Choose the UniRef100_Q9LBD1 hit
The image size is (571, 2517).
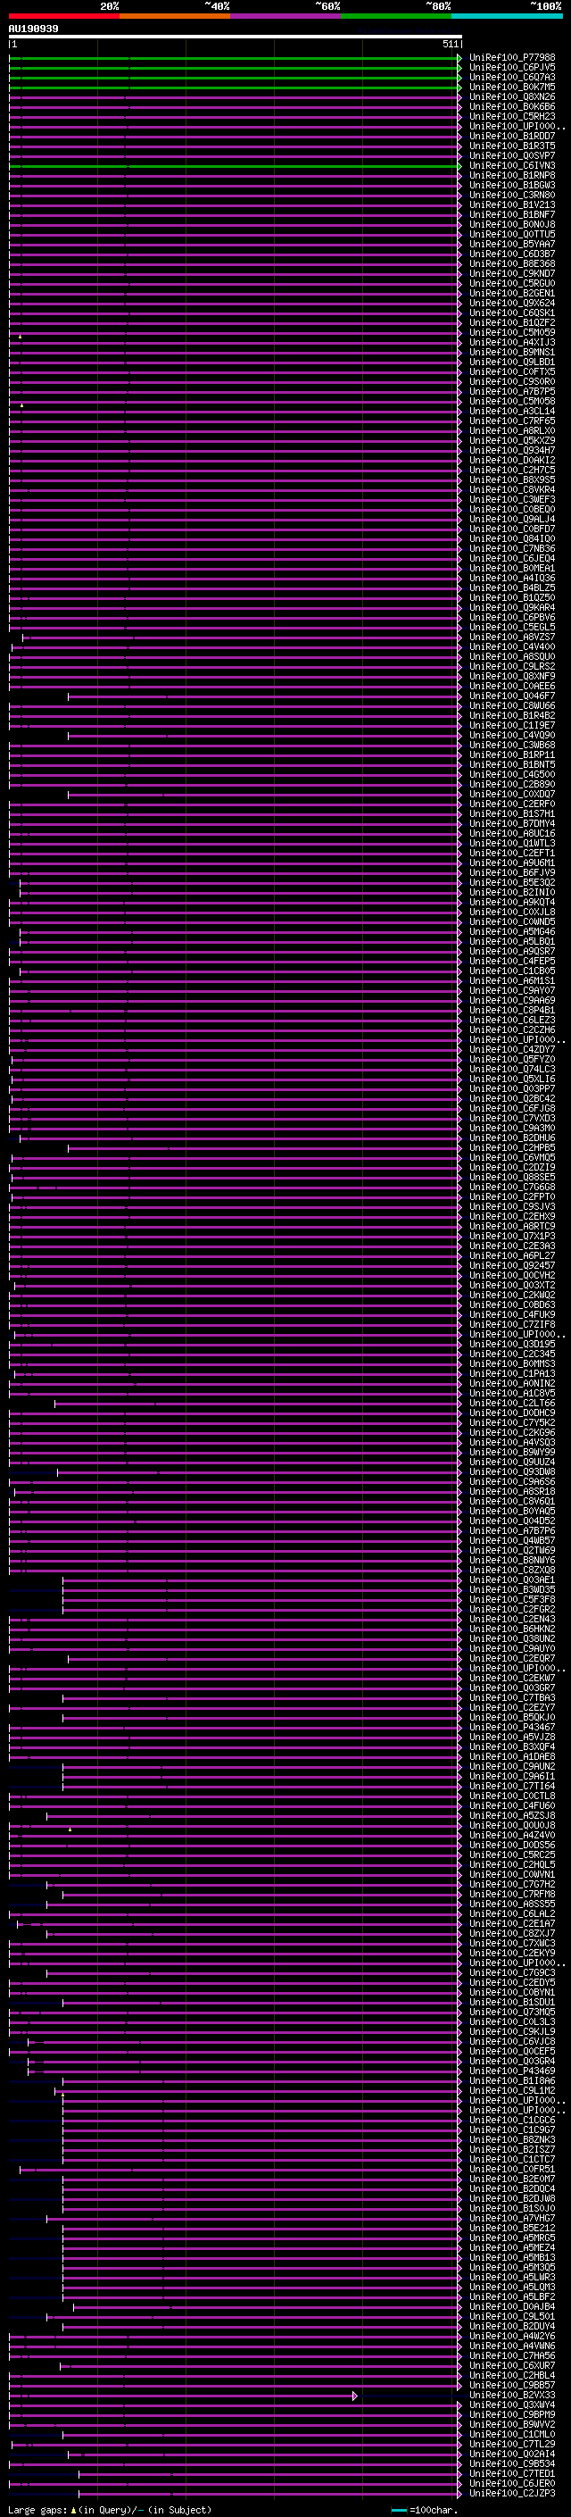(511, 363)
